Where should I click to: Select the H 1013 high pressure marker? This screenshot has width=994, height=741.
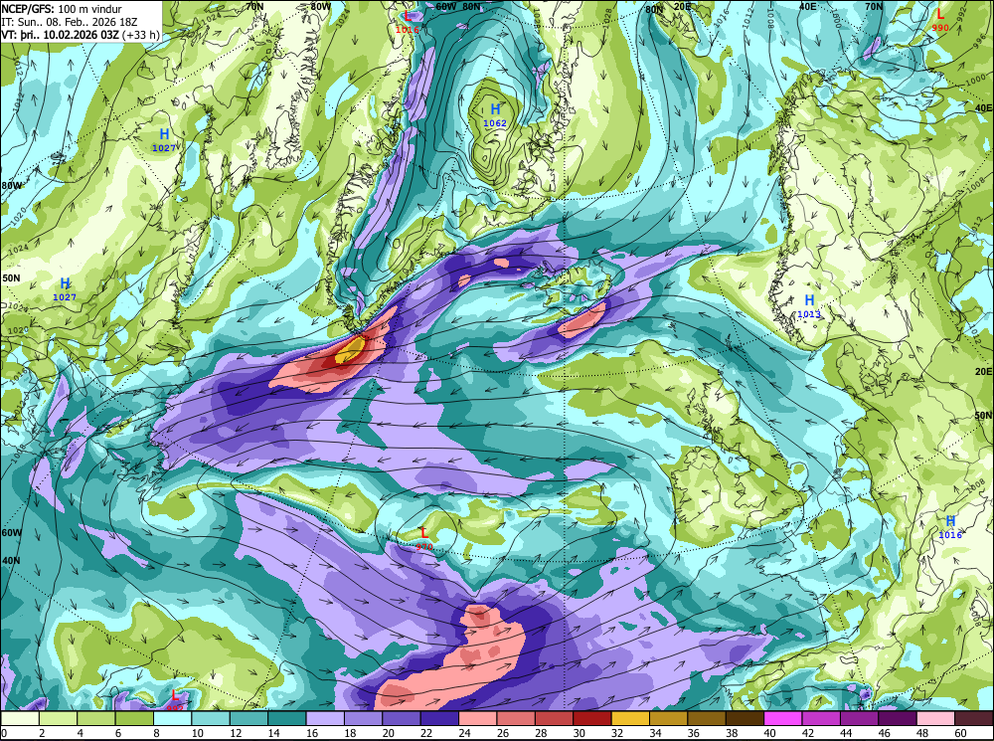[809, 305]
